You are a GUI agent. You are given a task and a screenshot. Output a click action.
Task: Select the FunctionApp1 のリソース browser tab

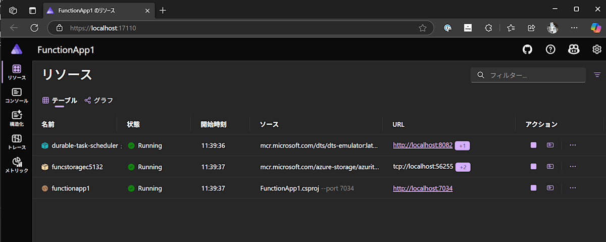99,10
